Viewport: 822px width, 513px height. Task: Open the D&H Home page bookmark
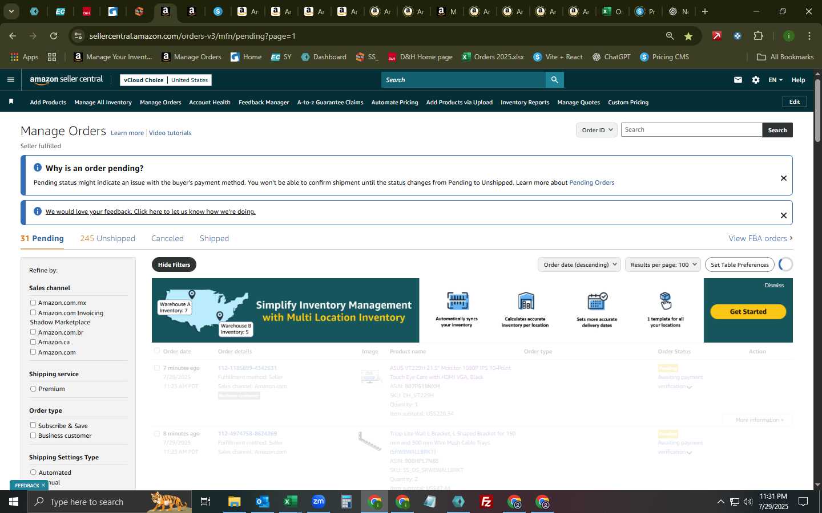point(420,57)
